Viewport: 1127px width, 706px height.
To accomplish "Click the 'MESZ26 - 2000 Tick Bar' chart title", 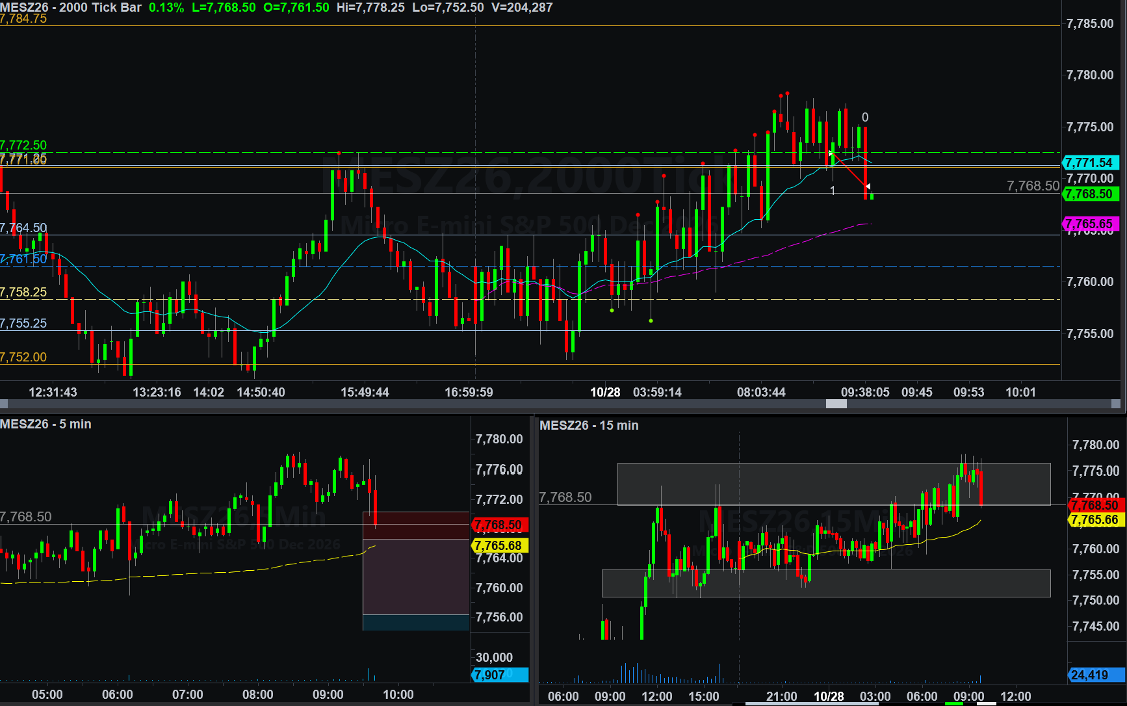I will click(x=71, y=7).
